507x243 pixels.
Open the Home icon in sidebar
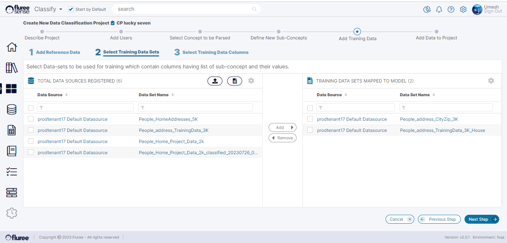tap(12, 47)
